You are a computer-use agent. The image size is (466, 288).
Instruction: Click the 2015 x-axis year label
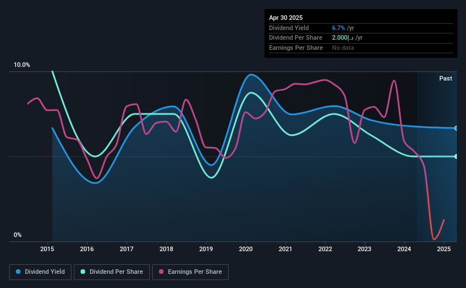pos(47,249)
